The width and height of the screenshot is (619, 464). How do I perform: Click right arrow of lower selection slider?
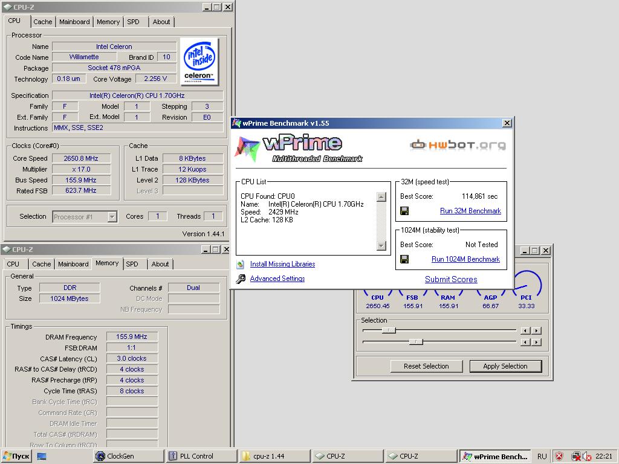pyautogui.click(x=536, y=342)
